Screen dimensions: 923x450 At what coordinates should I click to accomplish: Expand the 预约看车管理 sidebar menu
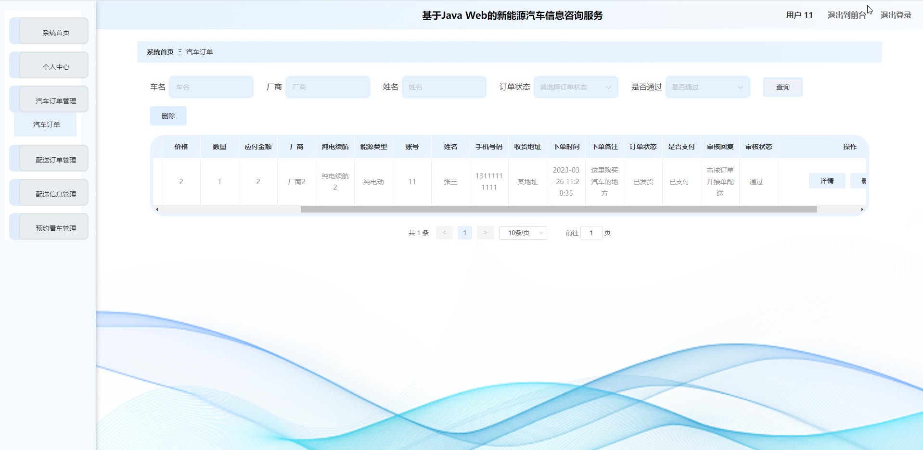point(49,227)
